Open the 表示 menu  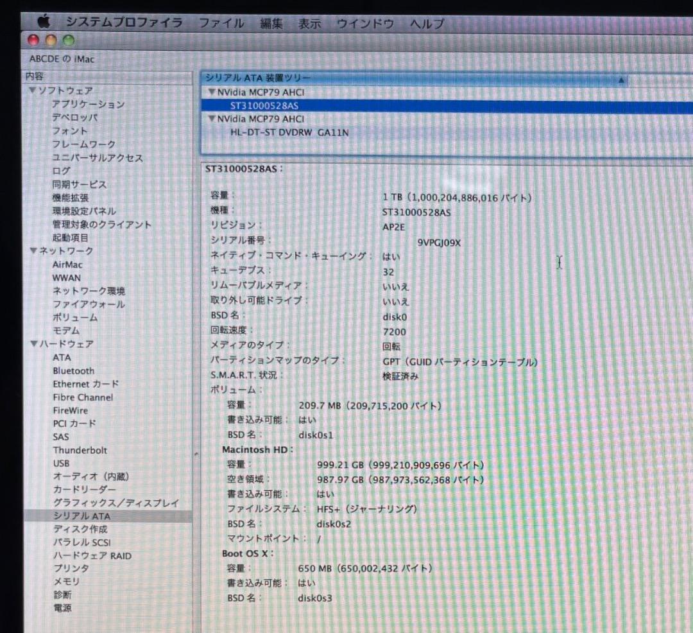coord(309,22)
